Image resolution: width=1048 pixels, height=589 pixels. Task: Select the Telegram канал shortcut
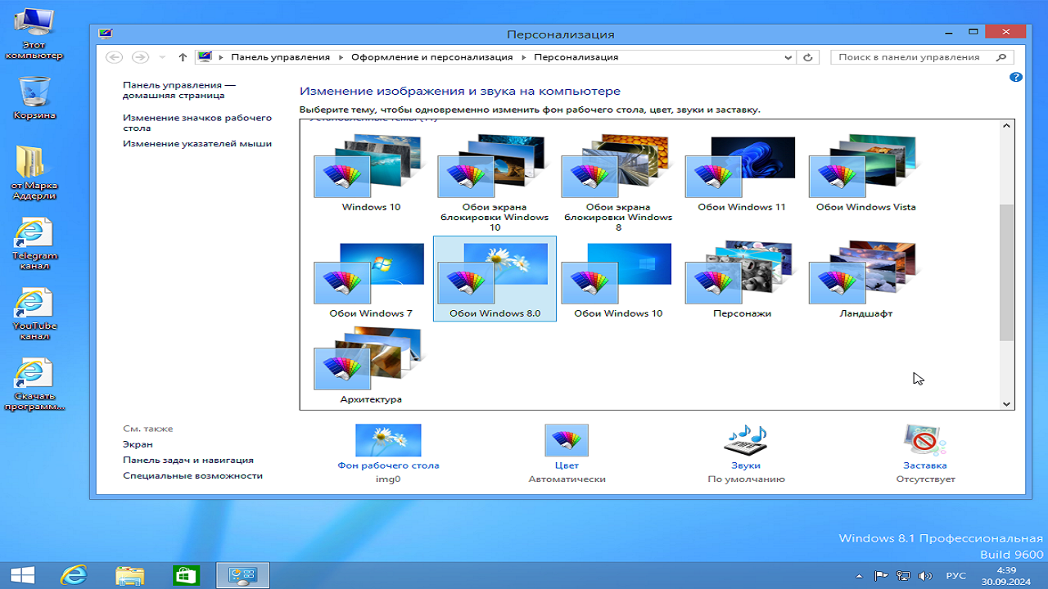point(34,244)
